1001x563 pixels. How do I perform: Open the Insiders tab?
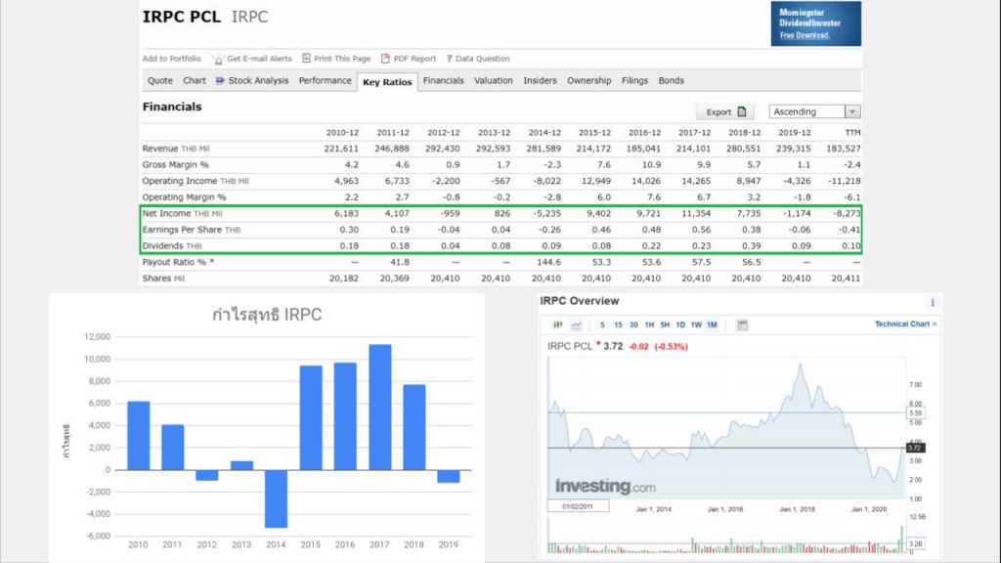point(540,80)
